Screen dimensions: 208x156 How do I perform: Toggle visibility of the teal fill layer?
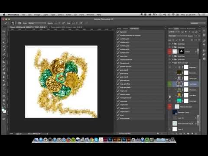170,101
